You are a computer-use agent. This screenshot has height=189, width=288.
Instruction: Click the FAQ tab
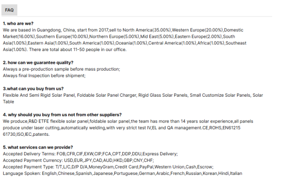pyautogui.click(x=9, y=9)
